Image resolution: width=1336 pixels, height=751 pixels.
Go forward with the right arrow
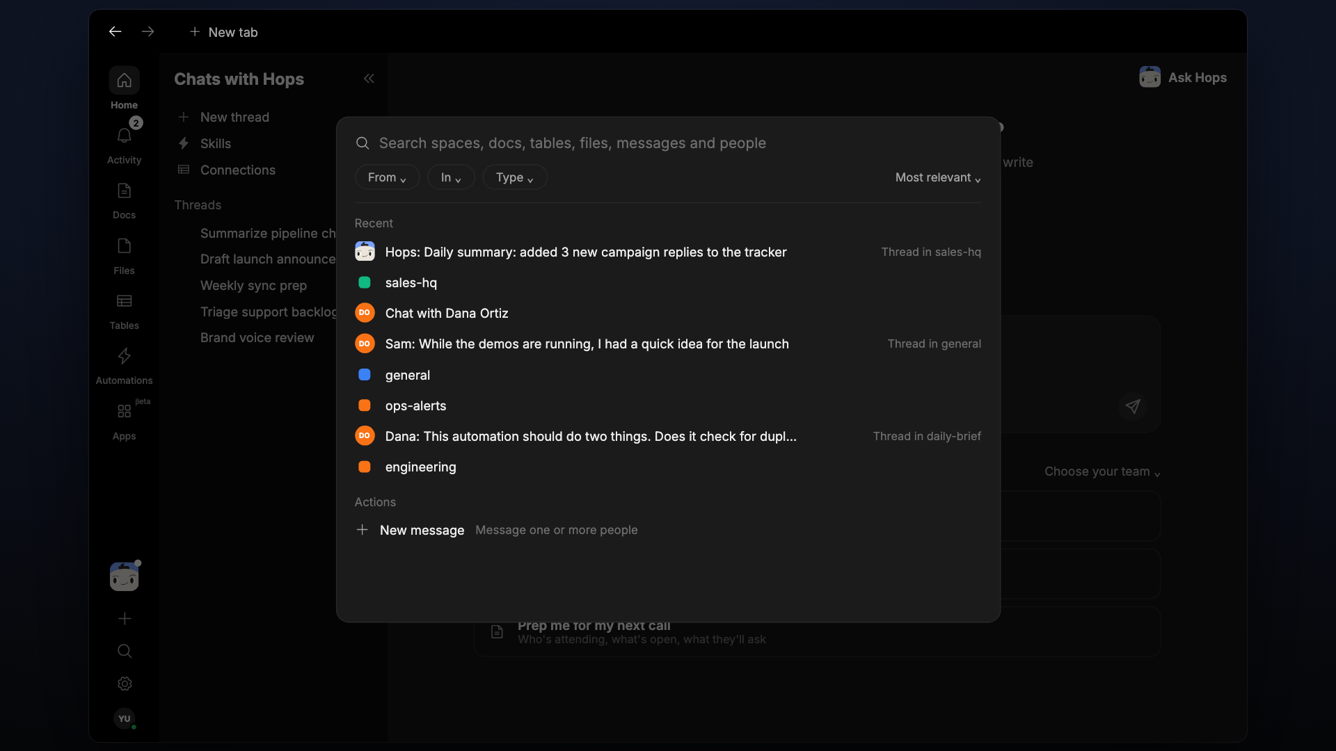(148, 31)
